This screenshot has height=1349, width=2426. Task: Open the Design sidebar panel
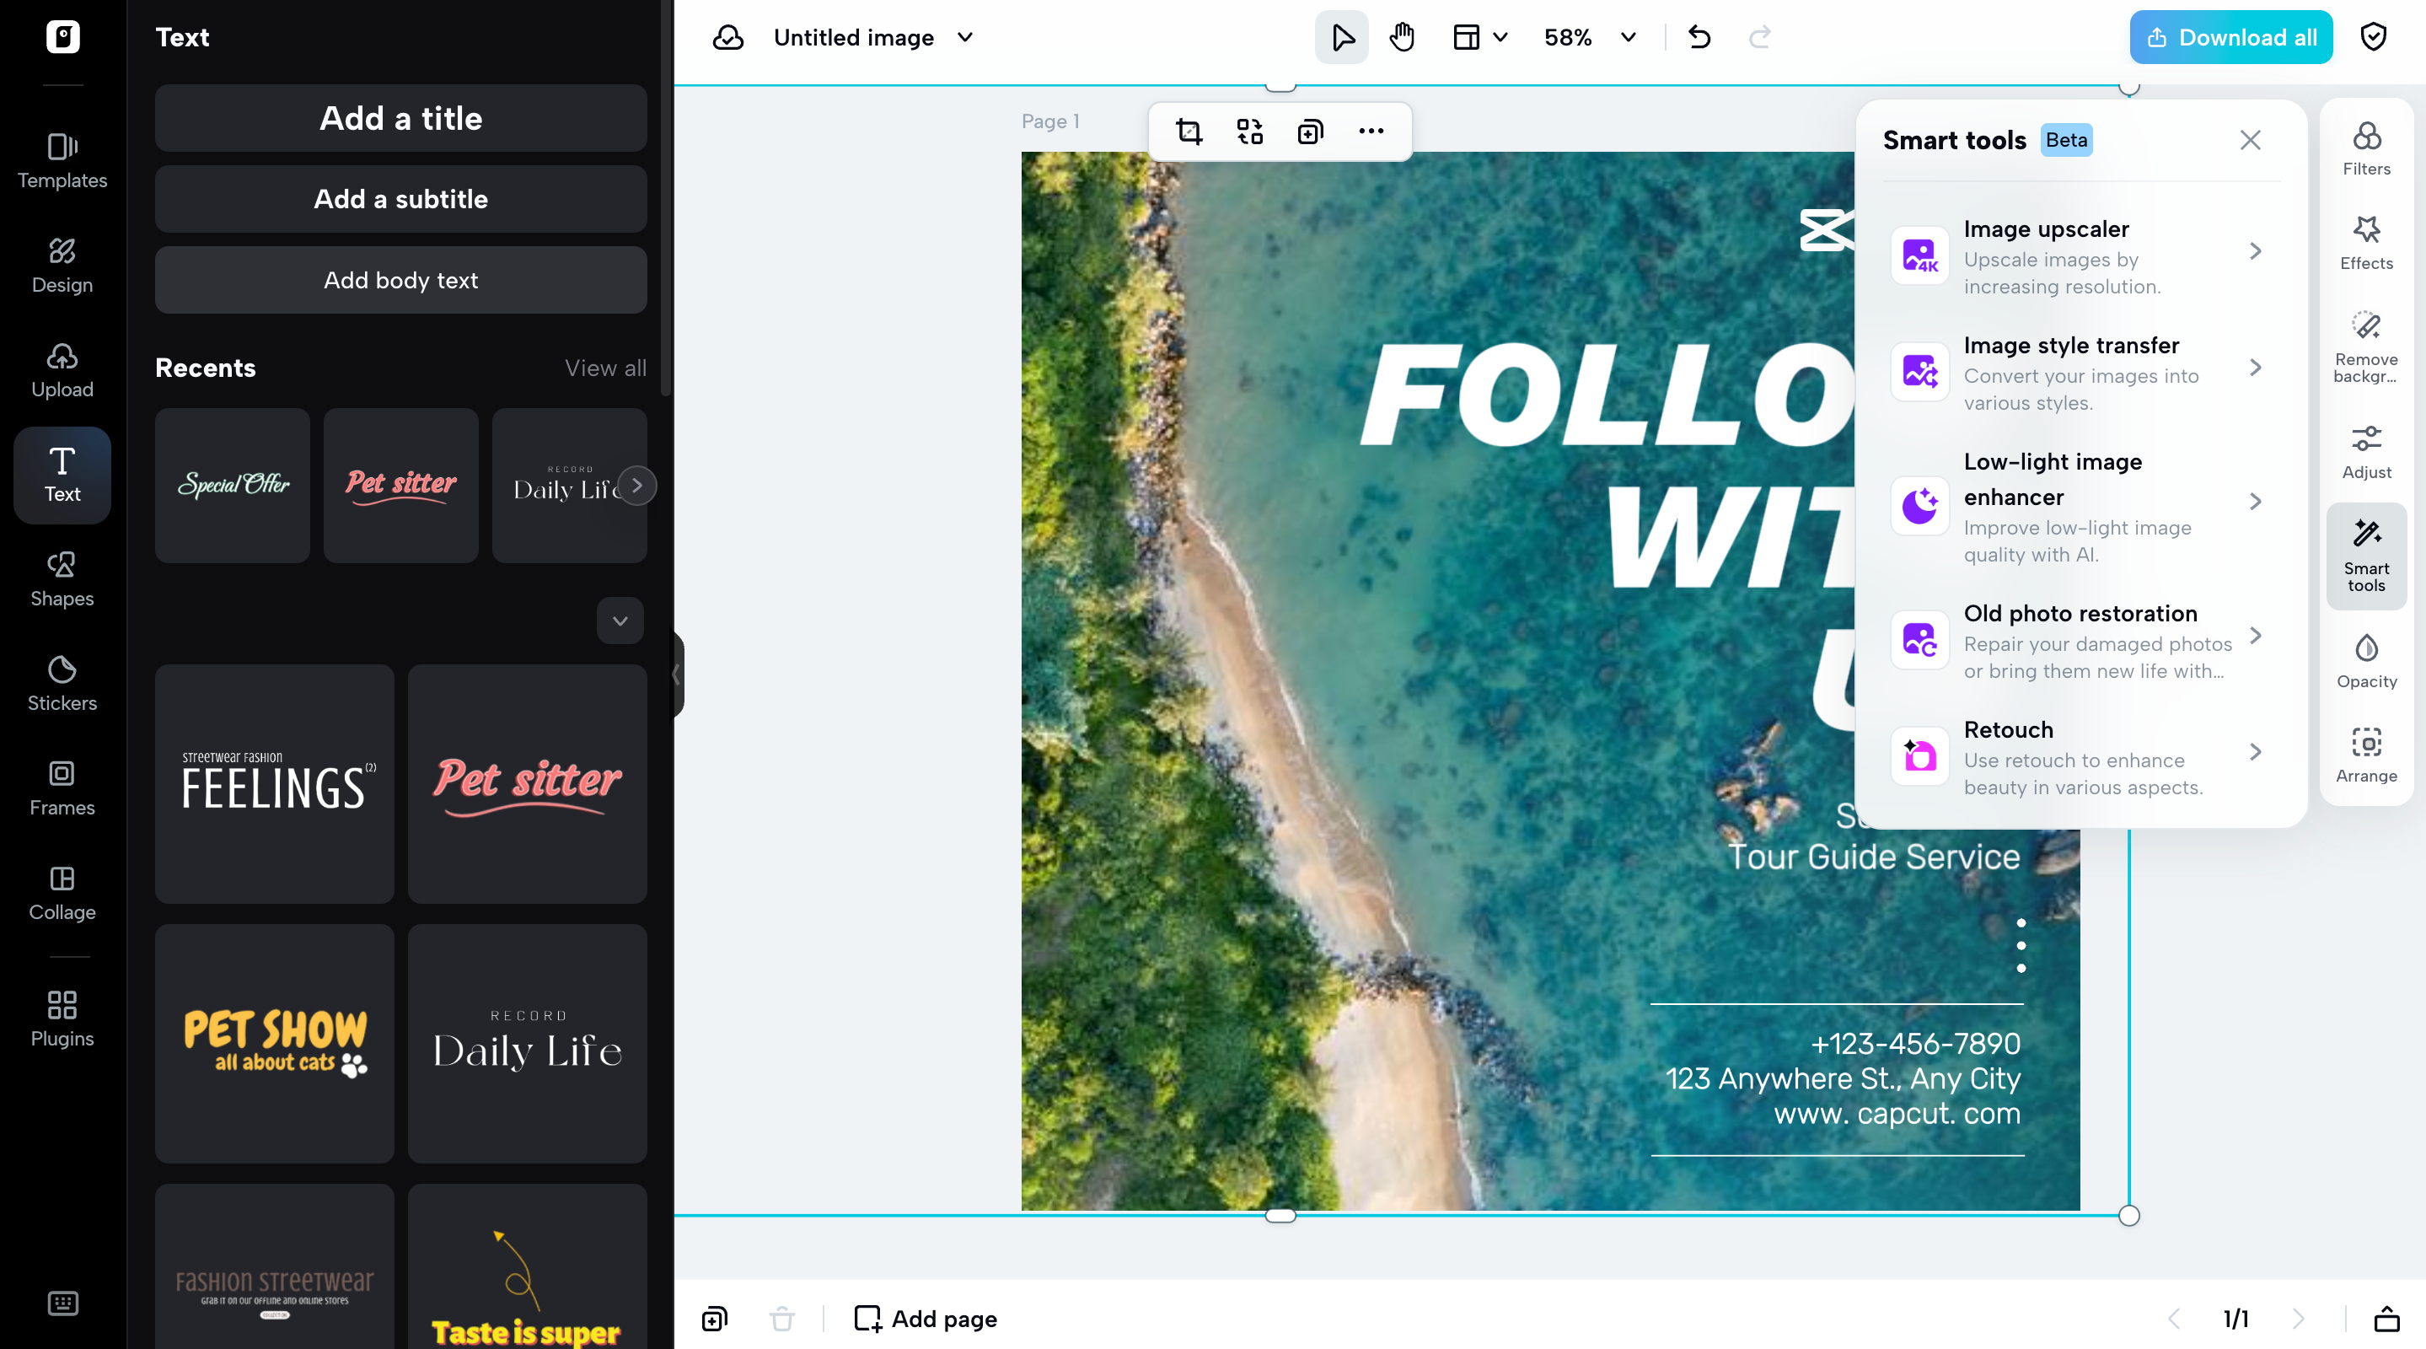coord(62,266)
